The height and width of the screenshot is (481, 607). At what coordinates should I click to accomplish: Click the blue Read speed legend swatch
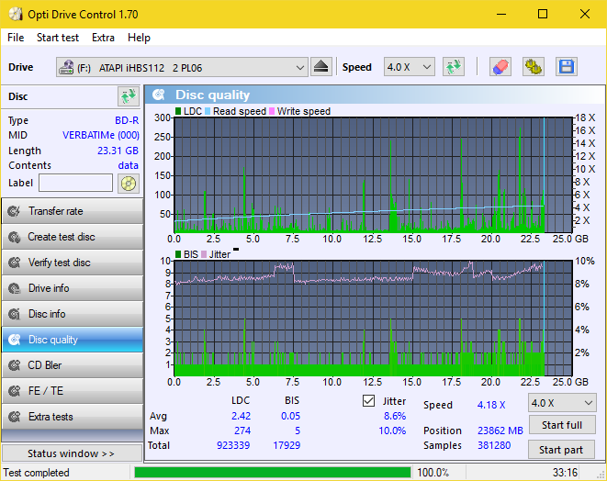208,111
